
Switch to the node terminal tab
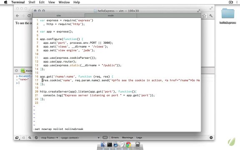click(111, 15)
